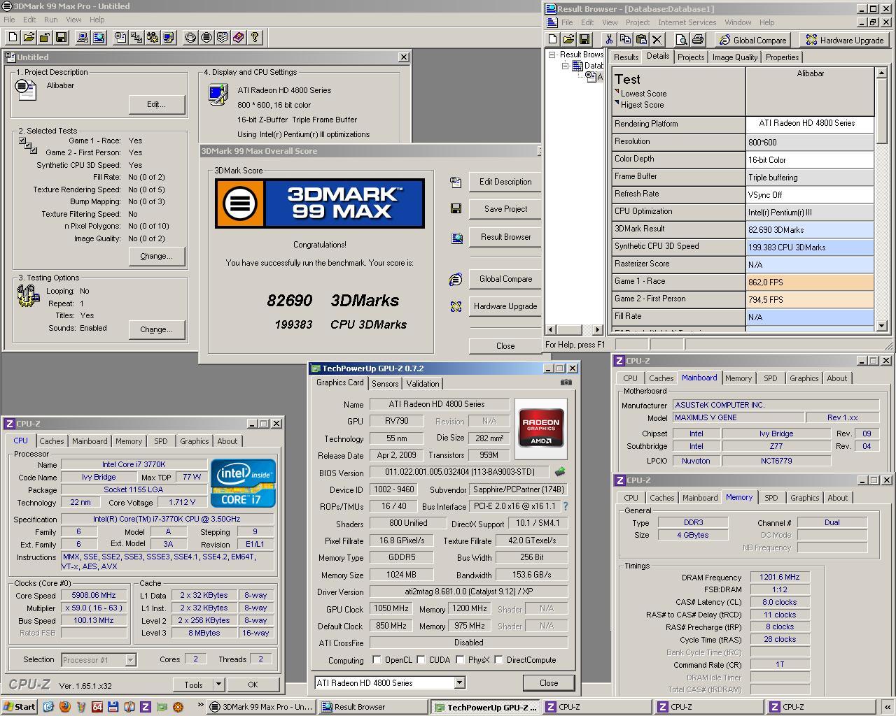
Task: Click Print preview icon in Result Browser toolbar
Action: pyautogui.click(x=682, y=40)
